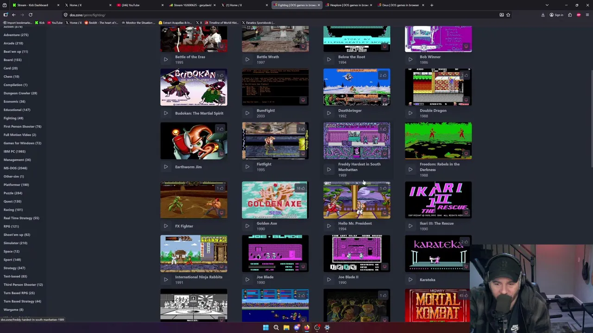The image size is (593, 333).
Task: Play International Ninja Rabbits
Action: click(166, 280)
